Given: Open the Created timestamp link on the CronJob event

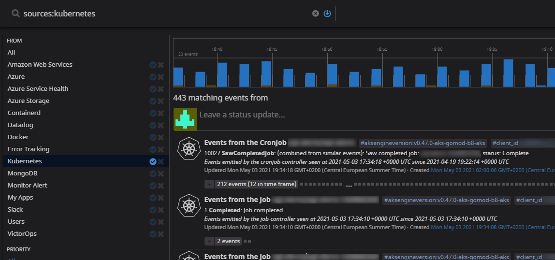Looking at the screenshot, I should 493,170.
